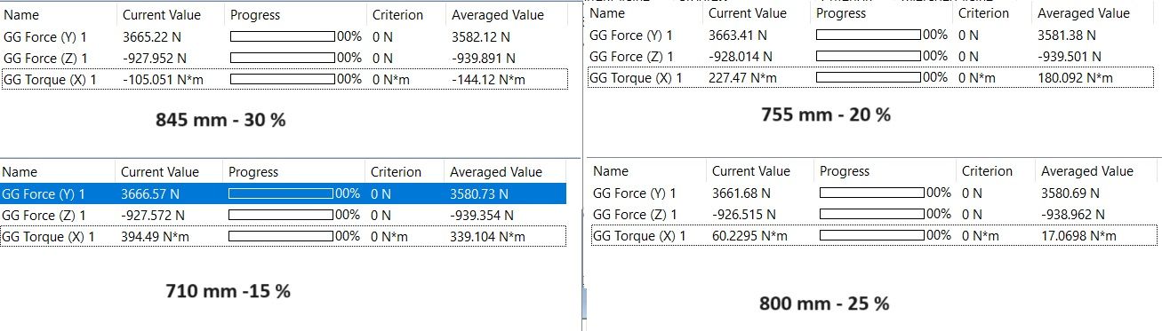Select the torque value 394.49 N*m

click(x=155, y=236)
